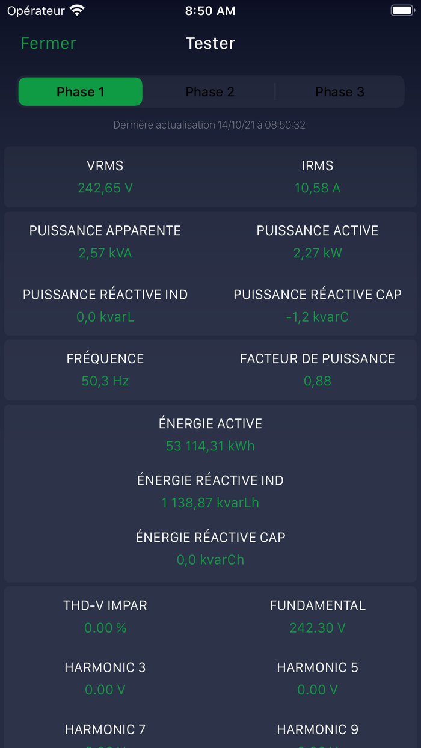The width and height of the screenshot is (421, 748).
Task: Tap the last update timestamp text
Action: click(x=209, y=125)
